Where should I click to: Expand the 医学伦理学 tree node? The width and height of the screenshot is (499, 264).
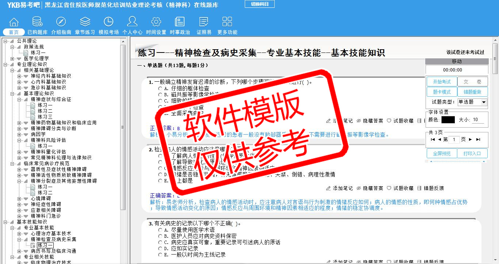click(x=12, y=58)
